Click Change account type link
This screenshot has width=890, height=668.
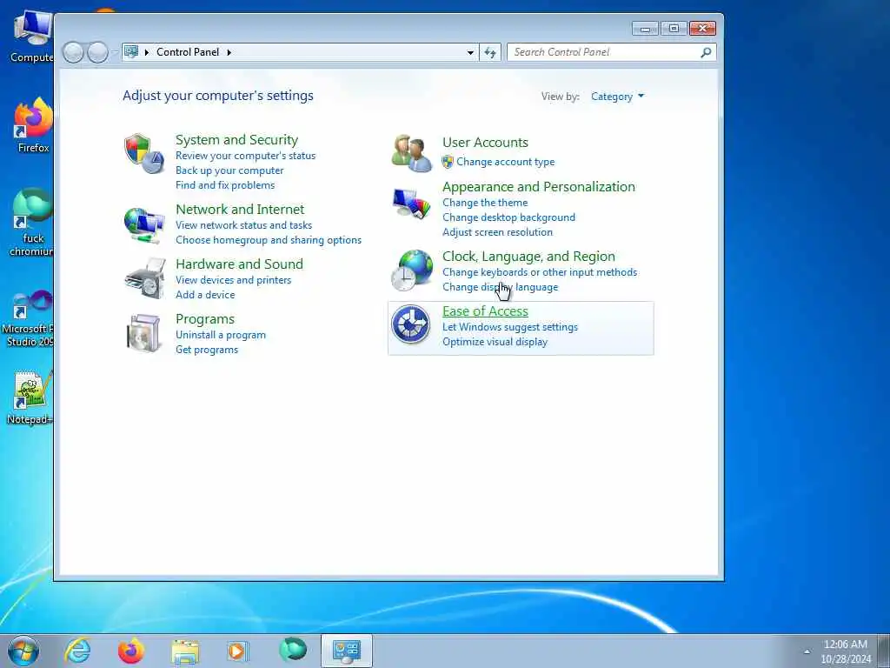coord(505,162)
